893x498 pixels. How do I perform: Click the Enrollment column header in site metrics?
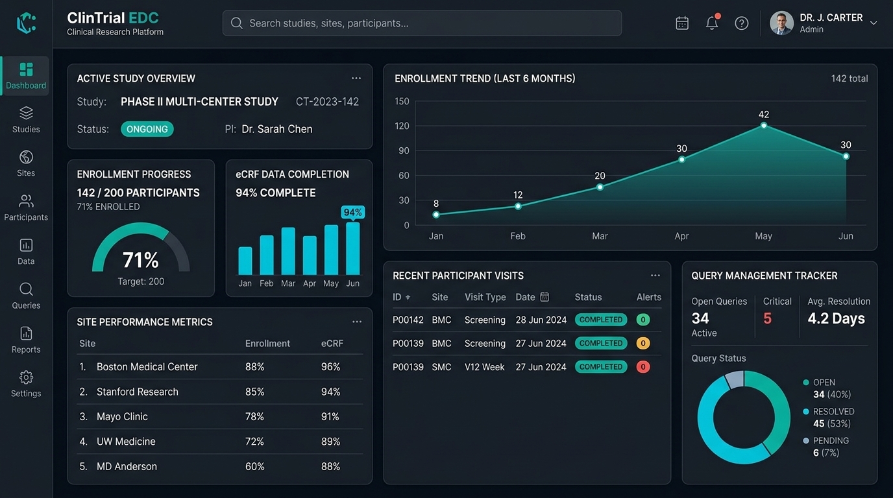267,344
